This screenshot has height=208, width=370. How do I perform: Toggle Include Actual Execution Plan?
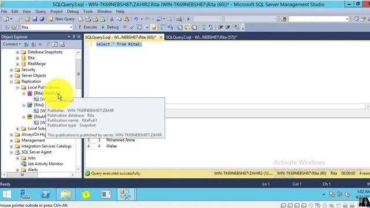coord(162,27)
